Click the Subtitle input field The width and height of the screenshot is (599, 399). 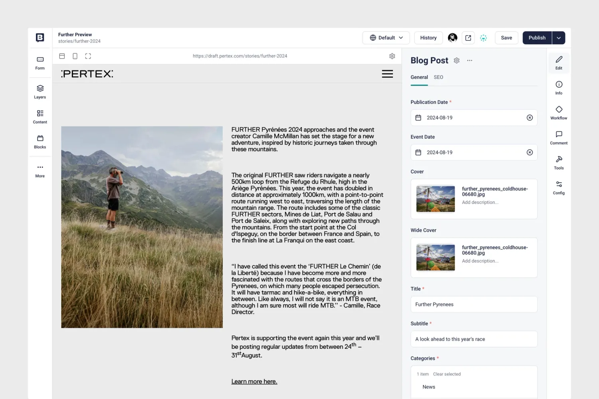tap(474, 339)
